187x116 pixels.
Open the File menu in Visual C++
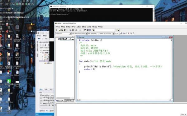58,27
